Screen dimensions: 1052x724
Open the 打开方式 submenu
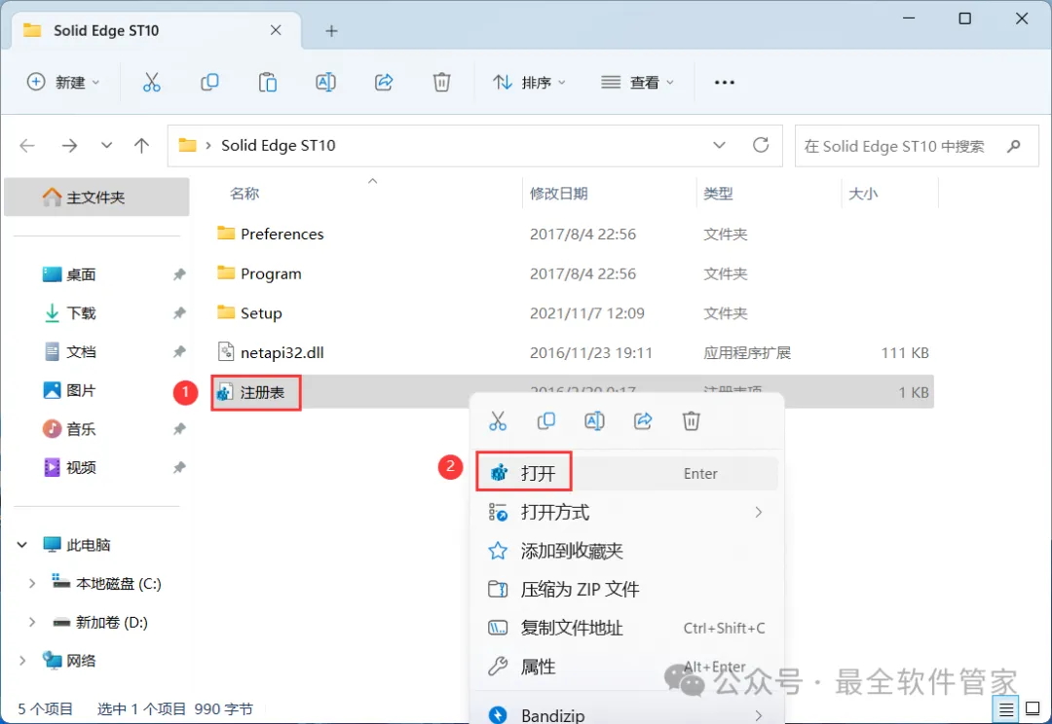pyautogui.click(x=626, y=512)
